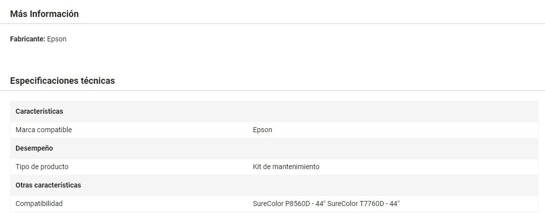This screenshot has height=213, width=545.
Task: Click the Kit de mantenimiento value
Action: tap(286, 167)
